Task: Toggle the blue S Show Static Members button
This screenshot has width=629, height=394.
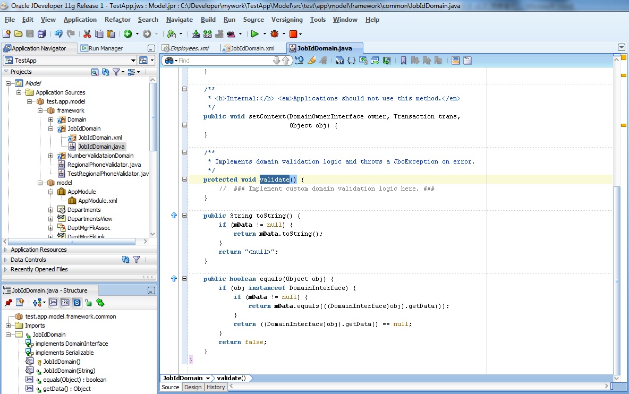Action: (77, 303)
